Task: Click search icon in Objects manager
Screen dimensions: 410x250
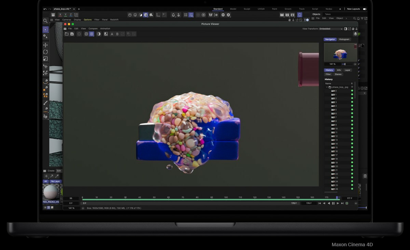Action: [354, 18]
